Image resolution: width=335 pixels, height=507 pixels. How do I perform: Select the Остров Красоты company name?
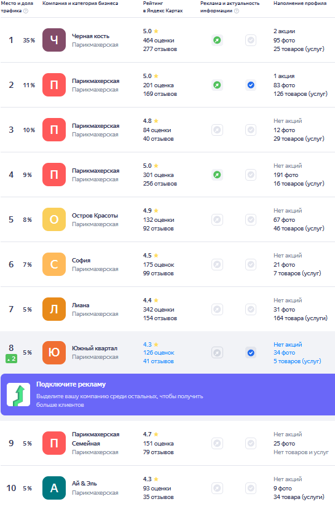pyautogui.click(x=95, y=215)
